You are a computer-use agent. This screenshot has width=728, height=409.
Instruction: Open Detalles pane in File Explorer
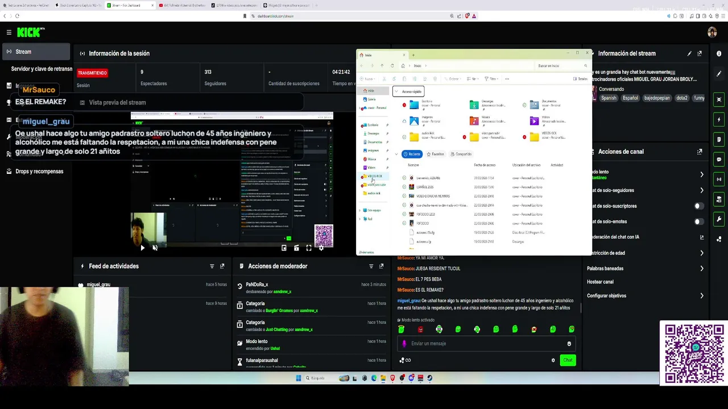pos(580,79)
